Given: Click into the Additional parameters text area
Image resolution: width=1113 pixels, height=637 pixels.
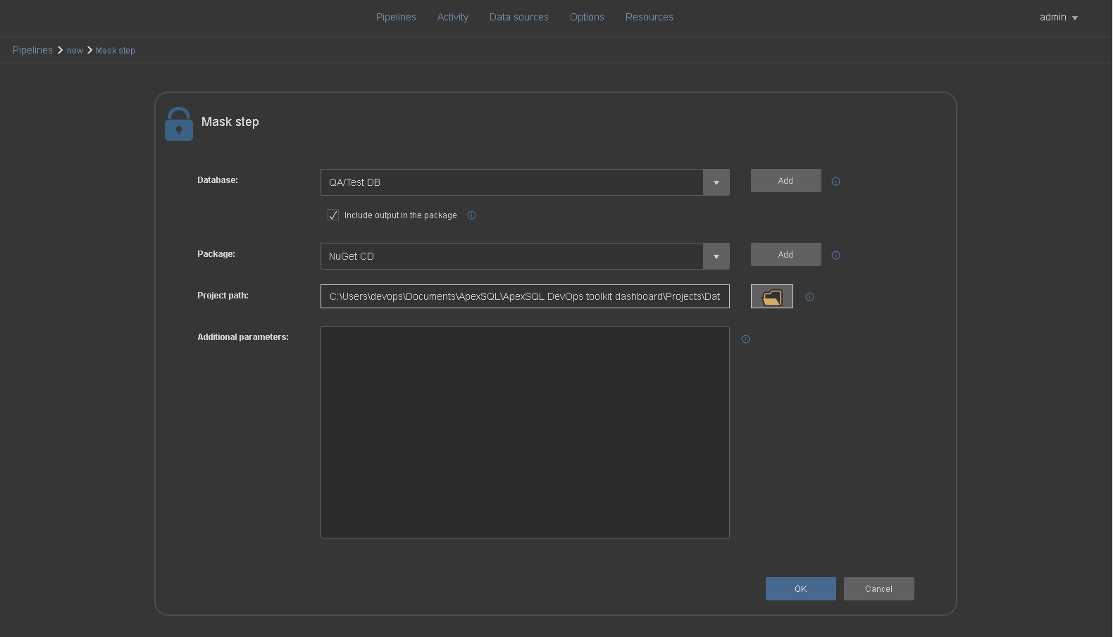Looking at the screenshot, I should (x=525, y=432).
